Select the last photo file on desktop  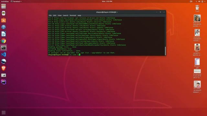click(197, 87)
